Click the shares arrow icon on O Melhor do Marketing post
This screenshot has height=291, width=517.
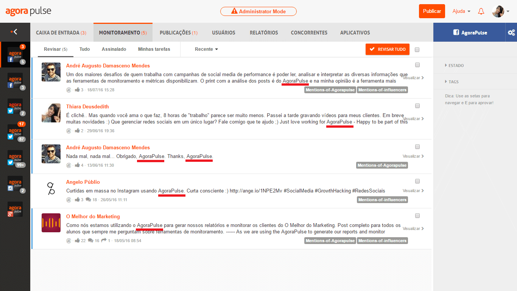point(104,241)
